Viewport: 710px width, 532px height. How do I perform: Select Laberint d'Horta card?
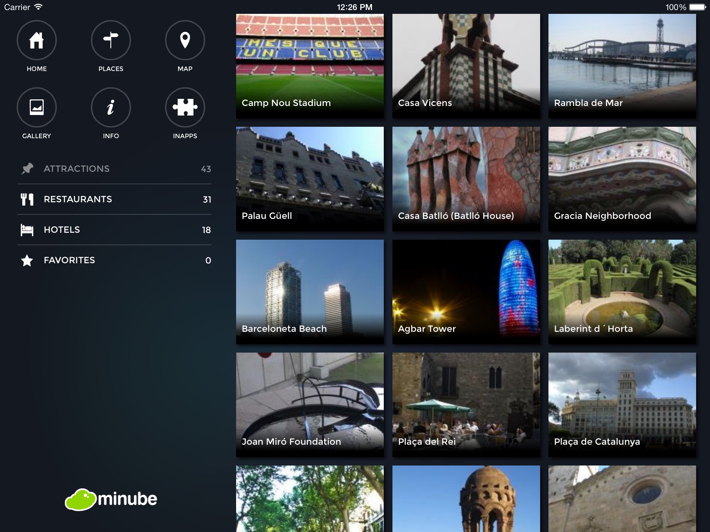tap(622, 292)
